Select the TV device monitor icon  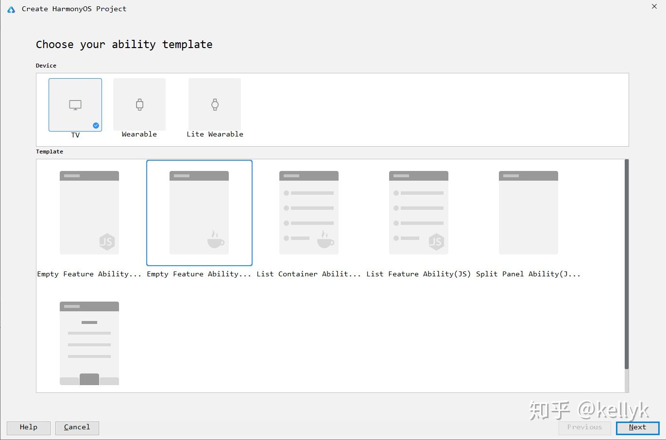click(x=75, y=105)
